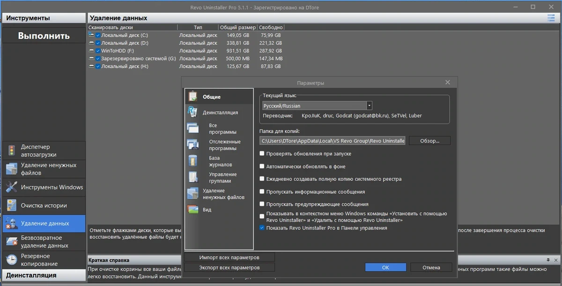562x286 pixels.
Task: Click the drive icon of Зарезервировано системой (G:)
Action: [x=91, y=58]
